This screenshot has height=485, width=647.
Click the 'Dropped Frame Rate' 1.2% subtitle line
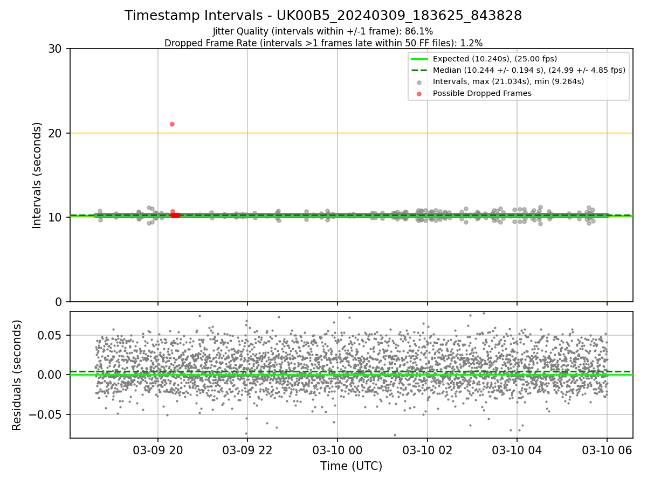323,43
